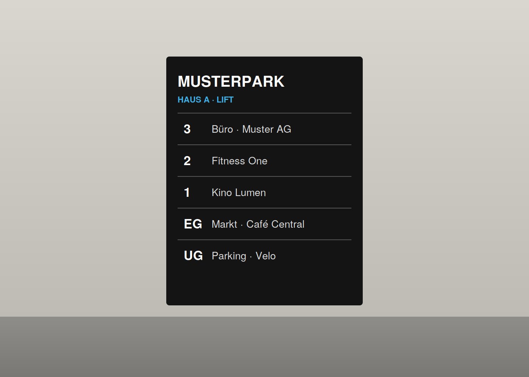Click the Velo entry on UG
Image resolution: width=529 pixels, height=377 pixels.
266,256
